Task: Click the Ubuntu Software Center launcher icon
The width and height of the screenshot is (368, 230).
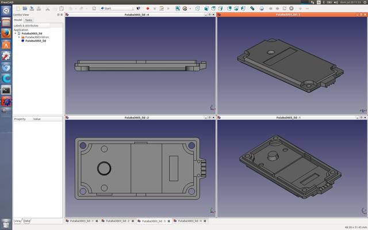Action: (x=6, y=44)
